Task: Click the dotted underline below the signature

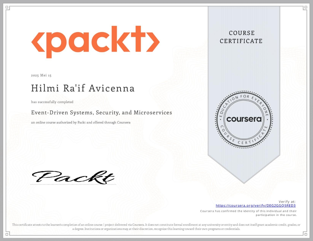Action: point(73,184)
